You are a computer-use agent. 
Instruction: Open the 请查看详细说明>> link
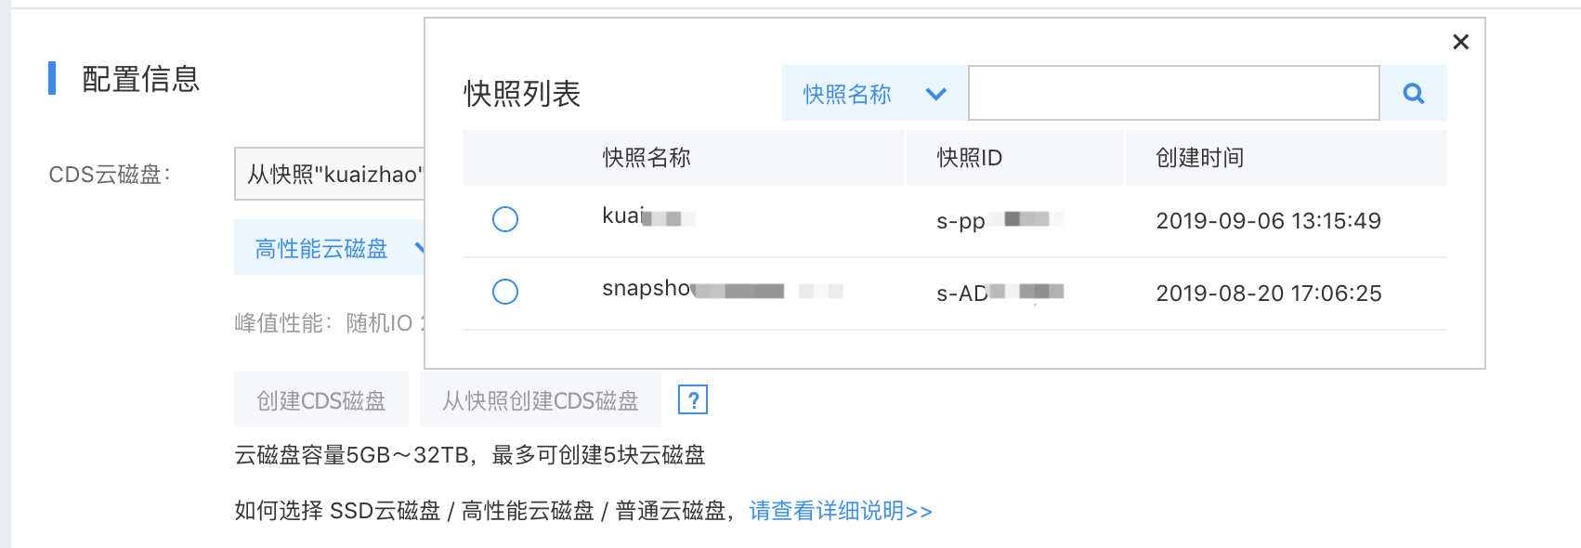coord(840,511)
